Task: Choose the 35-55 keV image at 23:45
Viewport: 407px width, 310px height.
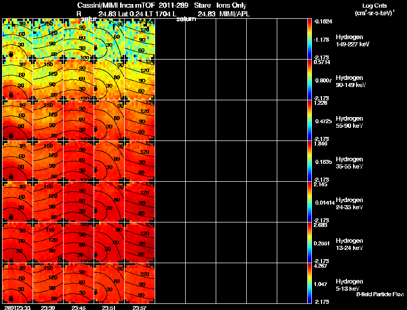Action: click(79, 161)
